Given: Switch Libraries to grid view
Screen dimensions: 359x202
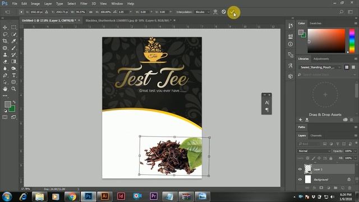Looking at the screenshot, I should tap(347, 67).
